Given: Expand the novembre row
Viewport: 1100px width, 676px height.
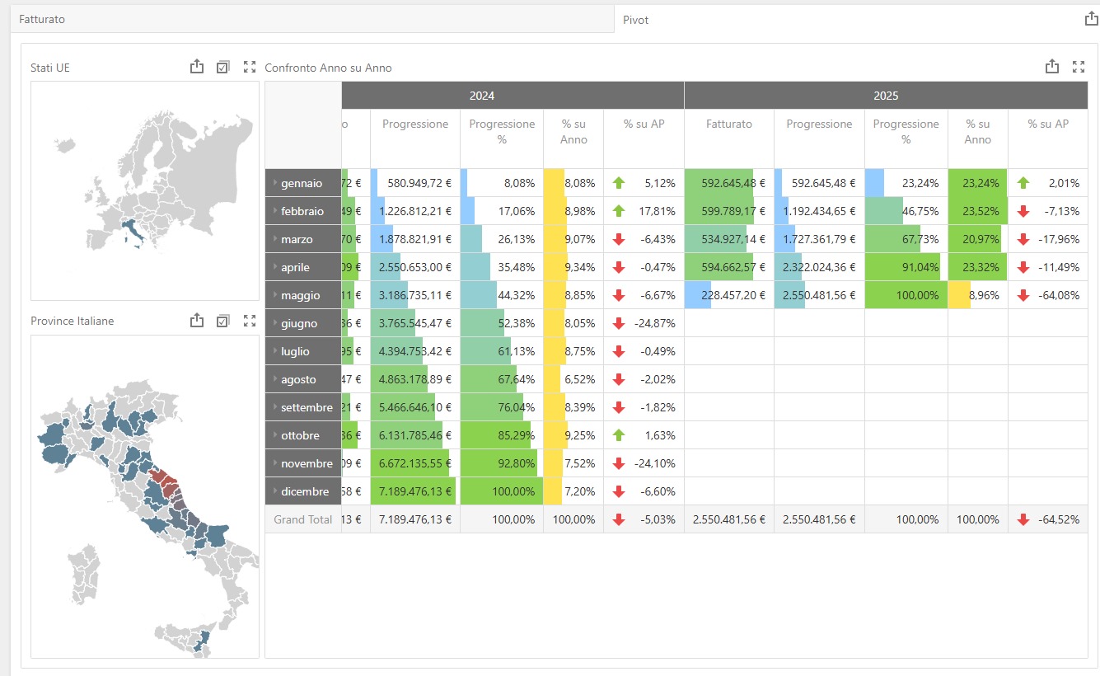Looking at the screenshot, I should [x=275, y=463].
